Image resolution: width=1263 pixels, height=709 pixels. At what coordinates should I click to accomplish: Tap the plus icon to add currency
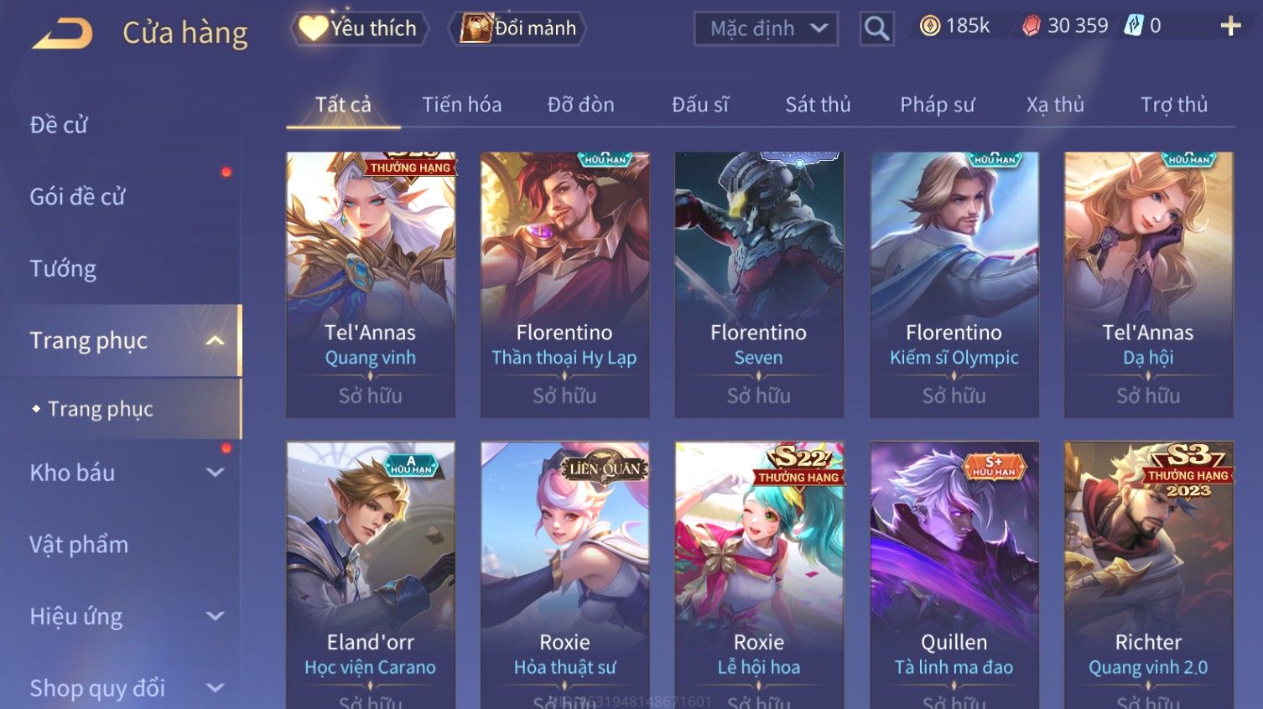coord(1230,27)
